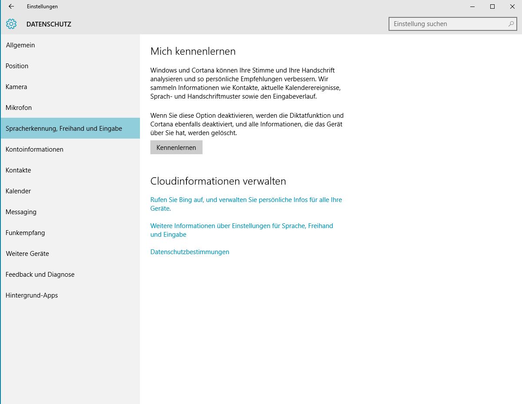The height and width of the screenshot is (404, 522).
Task: Click the Cloudinformationen verwalten heading
Action: tap(218, 181)
